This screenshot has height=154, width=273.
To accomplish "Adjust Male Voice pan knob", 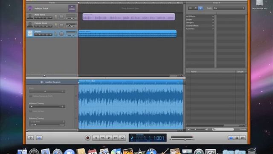I will pyautogui.click(x=61, y=17).
